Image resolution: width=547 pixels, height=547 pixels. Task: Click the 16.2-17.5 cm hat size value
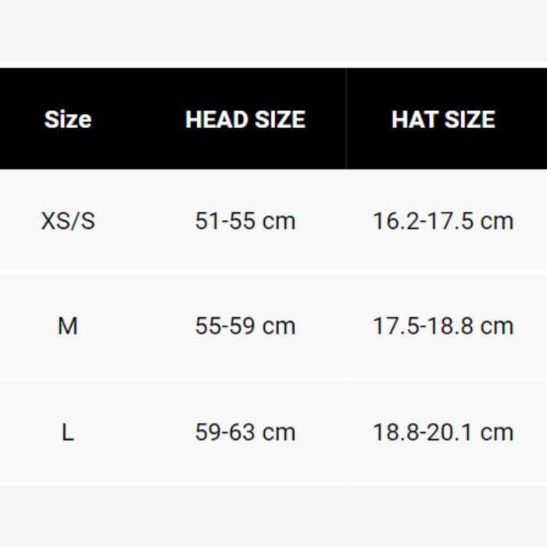(443, 221)
